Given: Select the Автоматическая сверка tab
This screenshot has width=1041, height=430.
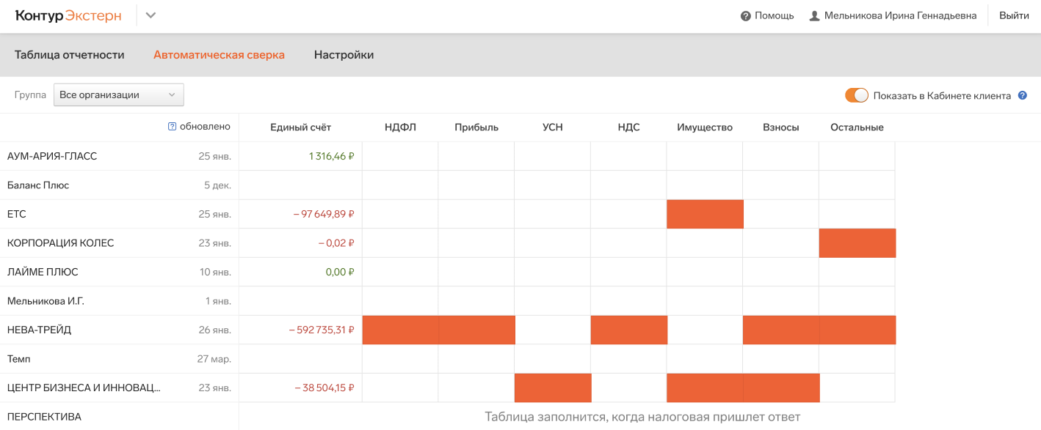Looking at the screenshot, I should click(x=219, y=55).
